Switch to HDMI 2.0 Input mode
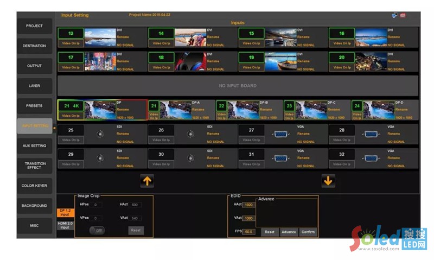Screen dimensions: 434x260 [x=65, y=225]
